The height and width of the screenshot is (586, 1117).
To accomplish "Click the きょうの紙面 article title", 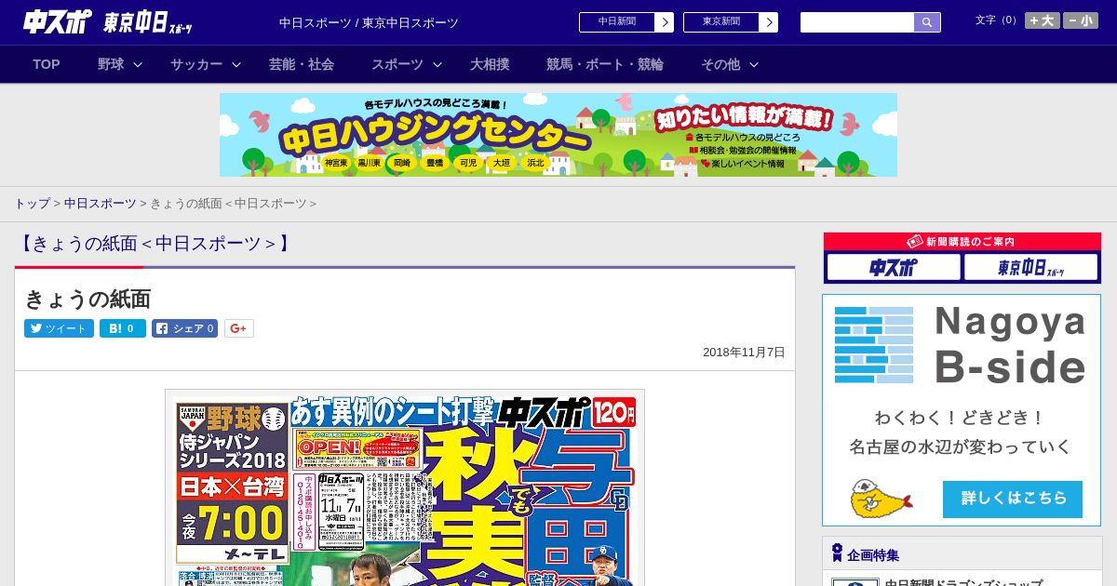I will [x=87, y=299].
